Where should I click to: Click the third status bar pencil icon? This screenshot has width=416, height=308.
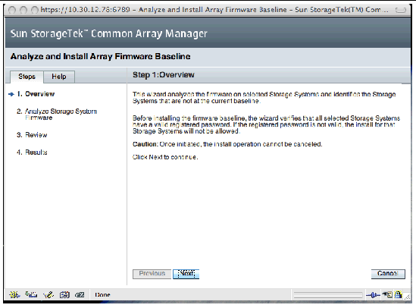pyautogui.click(x=48, y=294)
